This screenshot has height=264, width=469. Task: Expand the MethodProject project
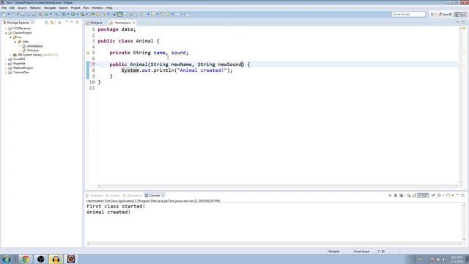[x=6, y=68]
